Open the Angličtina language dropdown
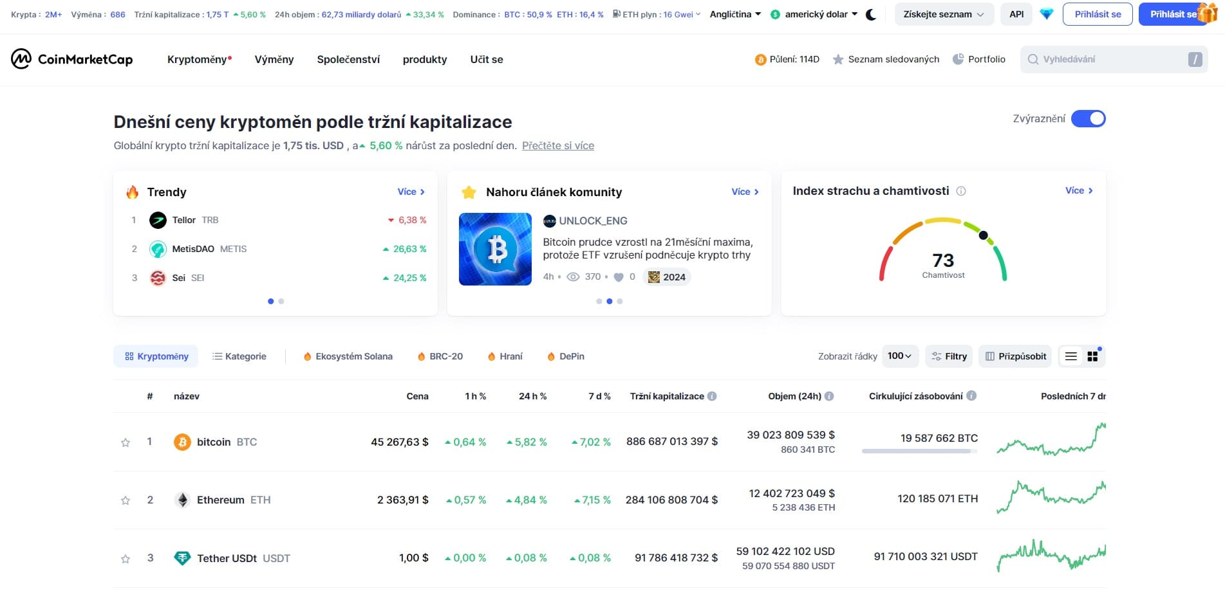The height and width of the screenshot is (591, 1225). point(734,14)
